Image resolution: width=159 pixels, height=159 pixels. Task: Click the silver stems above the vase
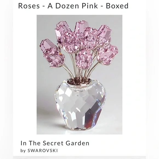80,71
